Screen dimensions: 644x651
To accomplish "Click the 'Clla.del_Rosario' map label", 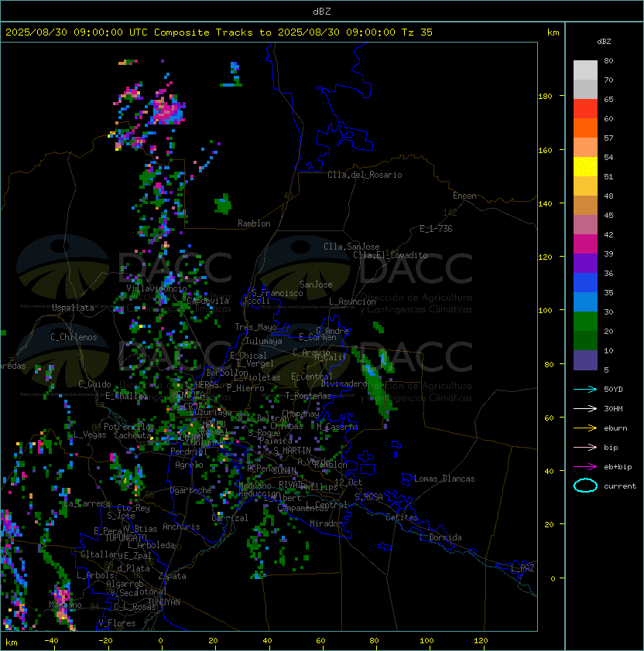I will (x=365, y=175).
